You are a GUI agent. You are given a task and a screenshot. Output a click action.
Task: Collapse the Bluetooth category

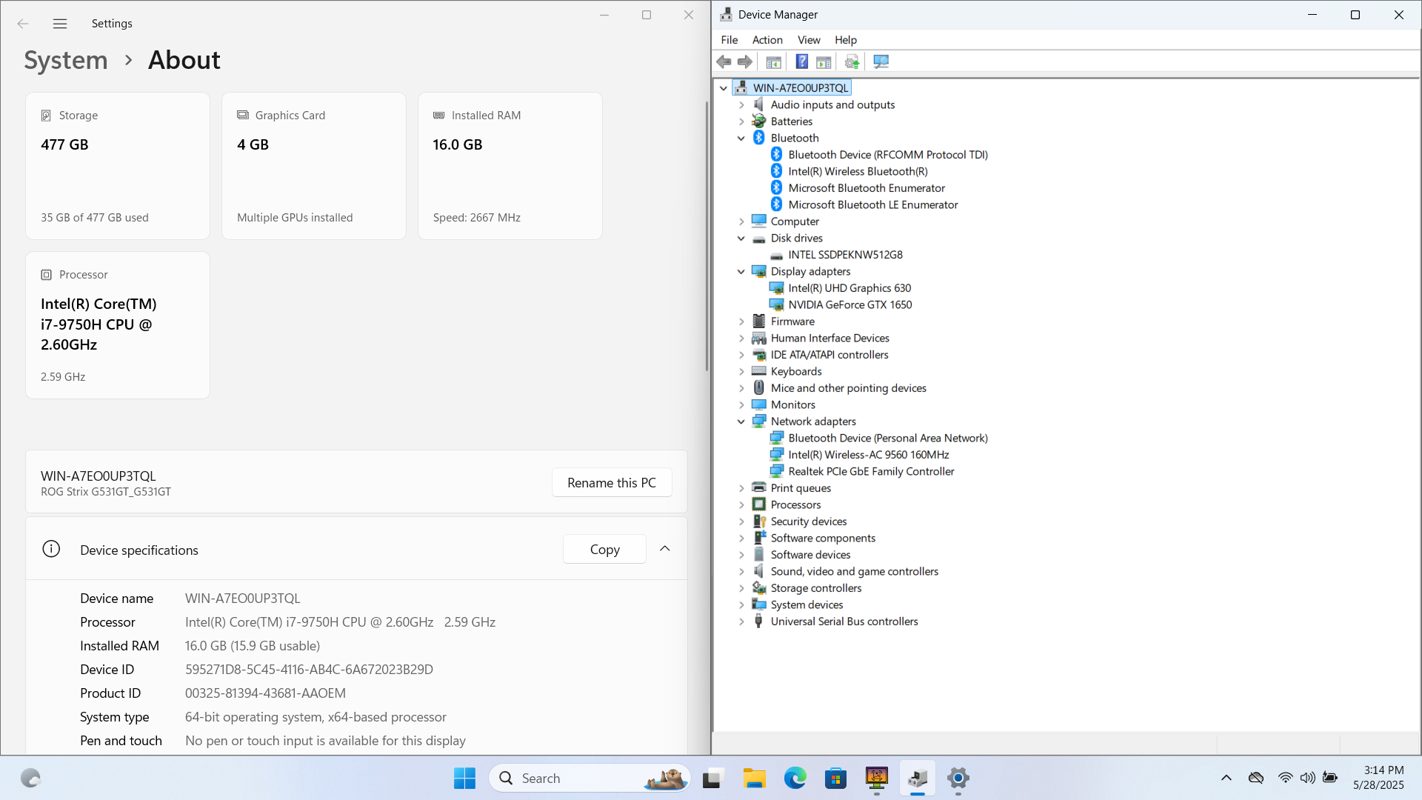click(741, 139)
